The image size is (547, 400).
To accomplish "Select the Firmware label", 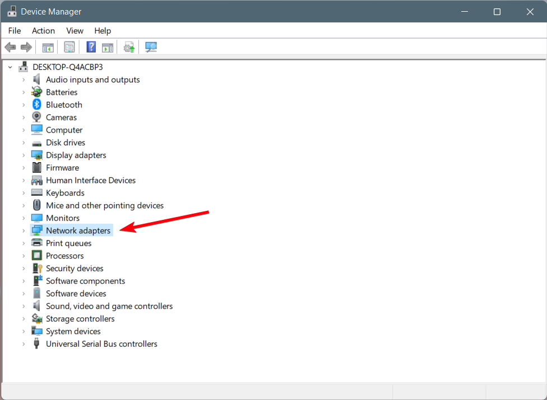I will pyautogui.click(x=62, y=167).
